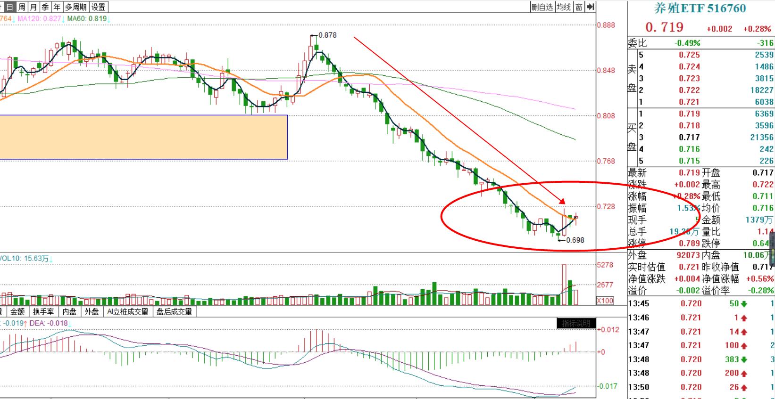The image size is (775, 399).
Task: Click the DEA value label in MACD
Action: 49,323
